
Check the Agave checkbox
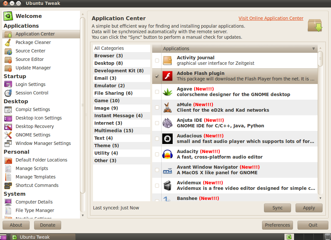coord(157,92)
